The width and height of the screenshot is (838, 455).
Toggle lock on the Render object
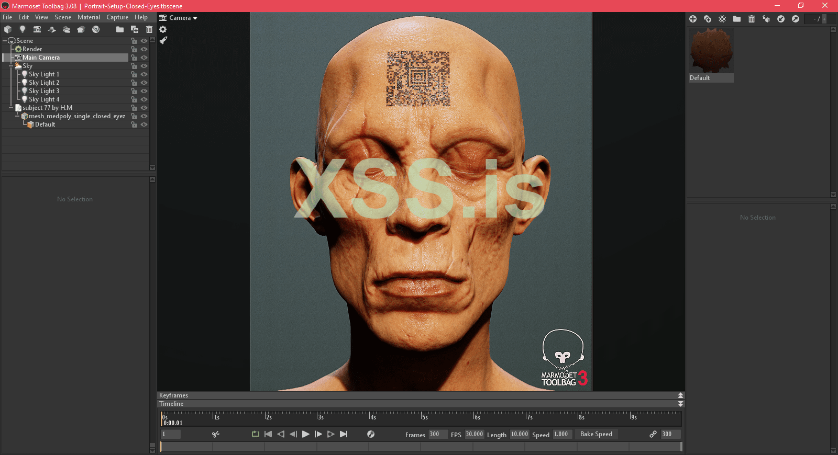tap(134, 49)
